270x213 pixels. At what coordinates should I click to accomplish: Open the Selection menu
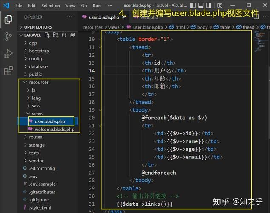(x=51, y=6)
